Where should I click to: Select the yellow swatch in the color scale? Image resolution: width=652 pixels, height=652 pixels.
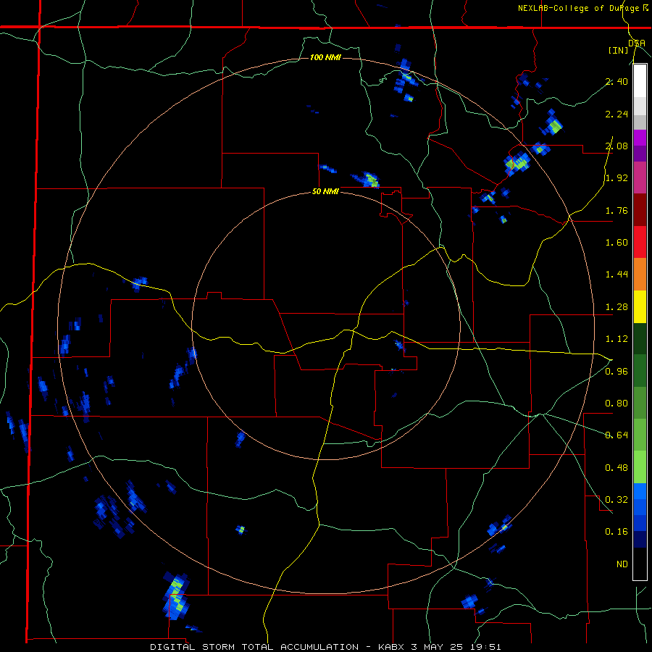640,307
